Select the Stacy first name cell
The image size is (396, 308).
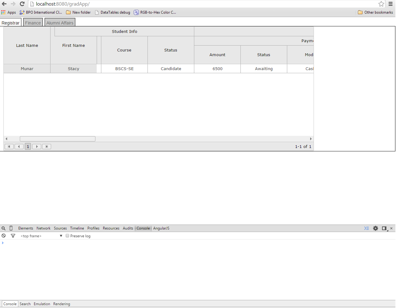coord(73,69)
